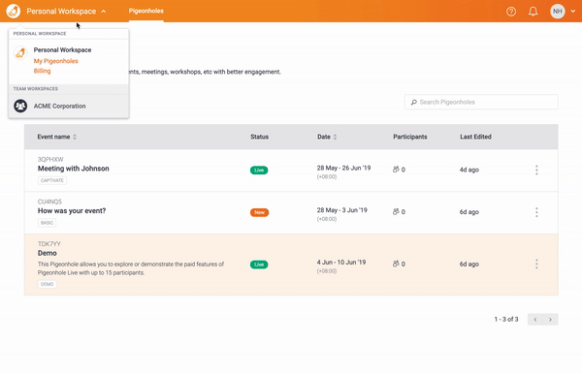Screen dimensions: 582x373
Task: Click the 4d ago last edited value
Action: pos(469,170)
